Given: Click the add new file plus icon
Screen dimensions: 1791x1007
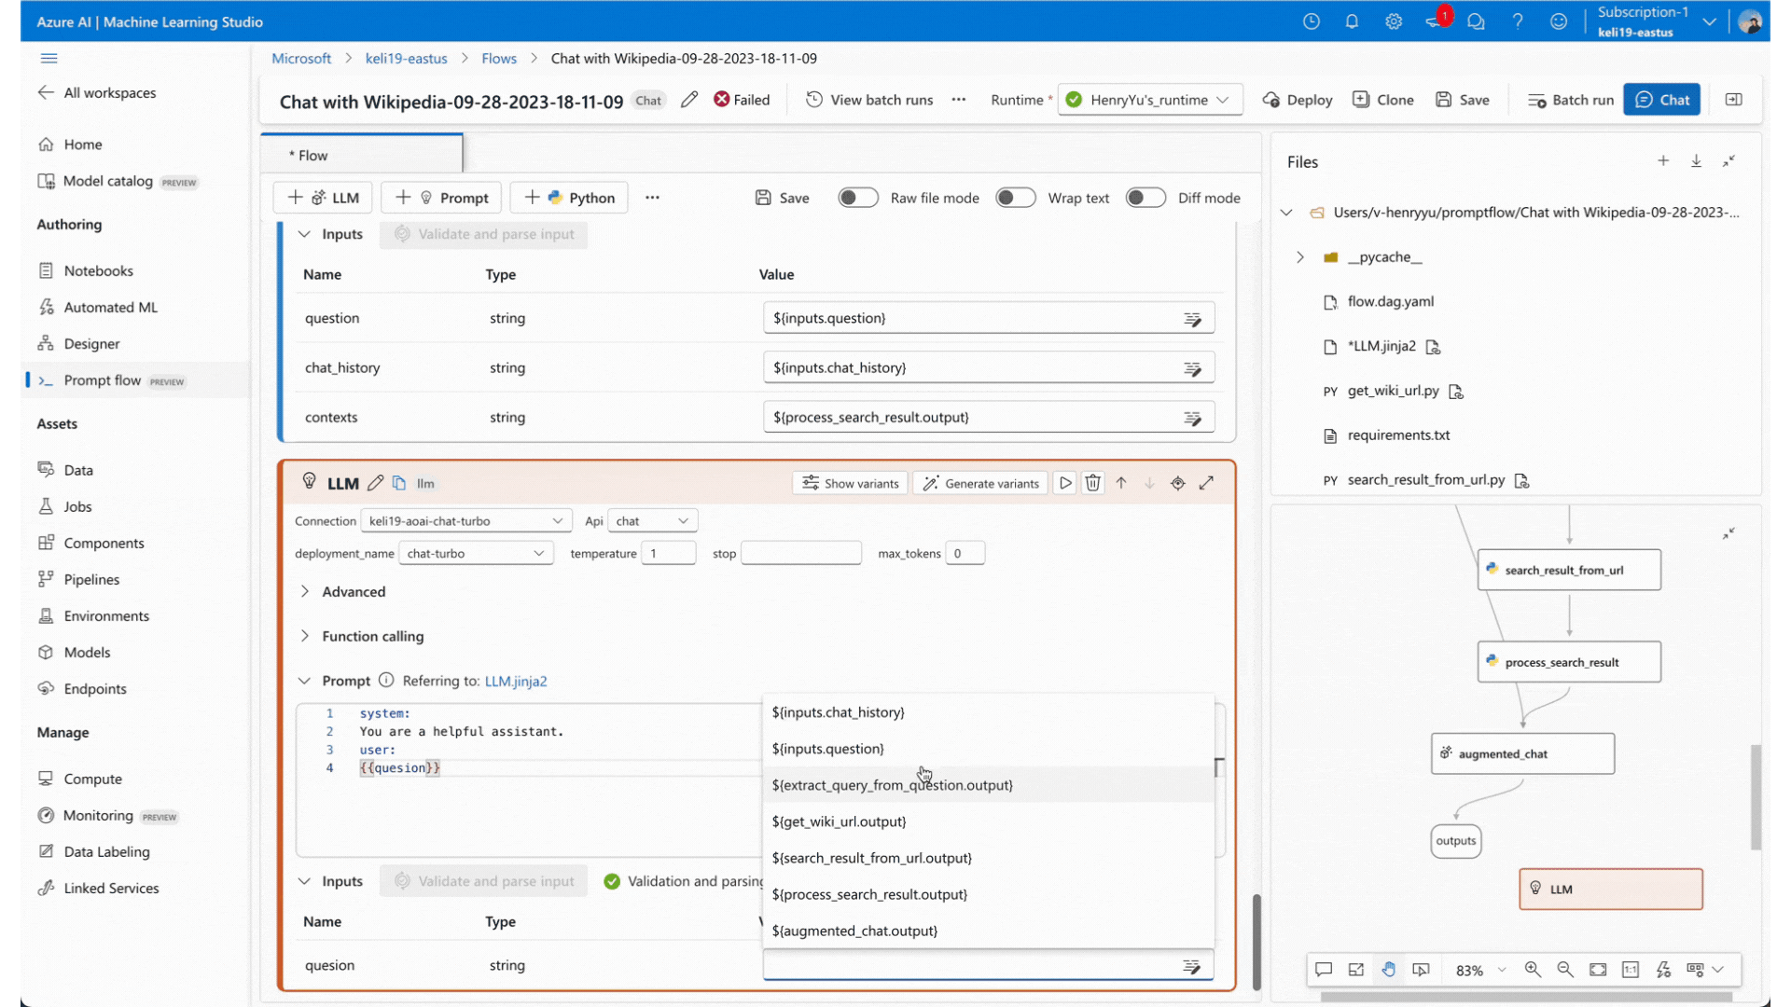Looking at the screenshot, I should (1663, 161).
